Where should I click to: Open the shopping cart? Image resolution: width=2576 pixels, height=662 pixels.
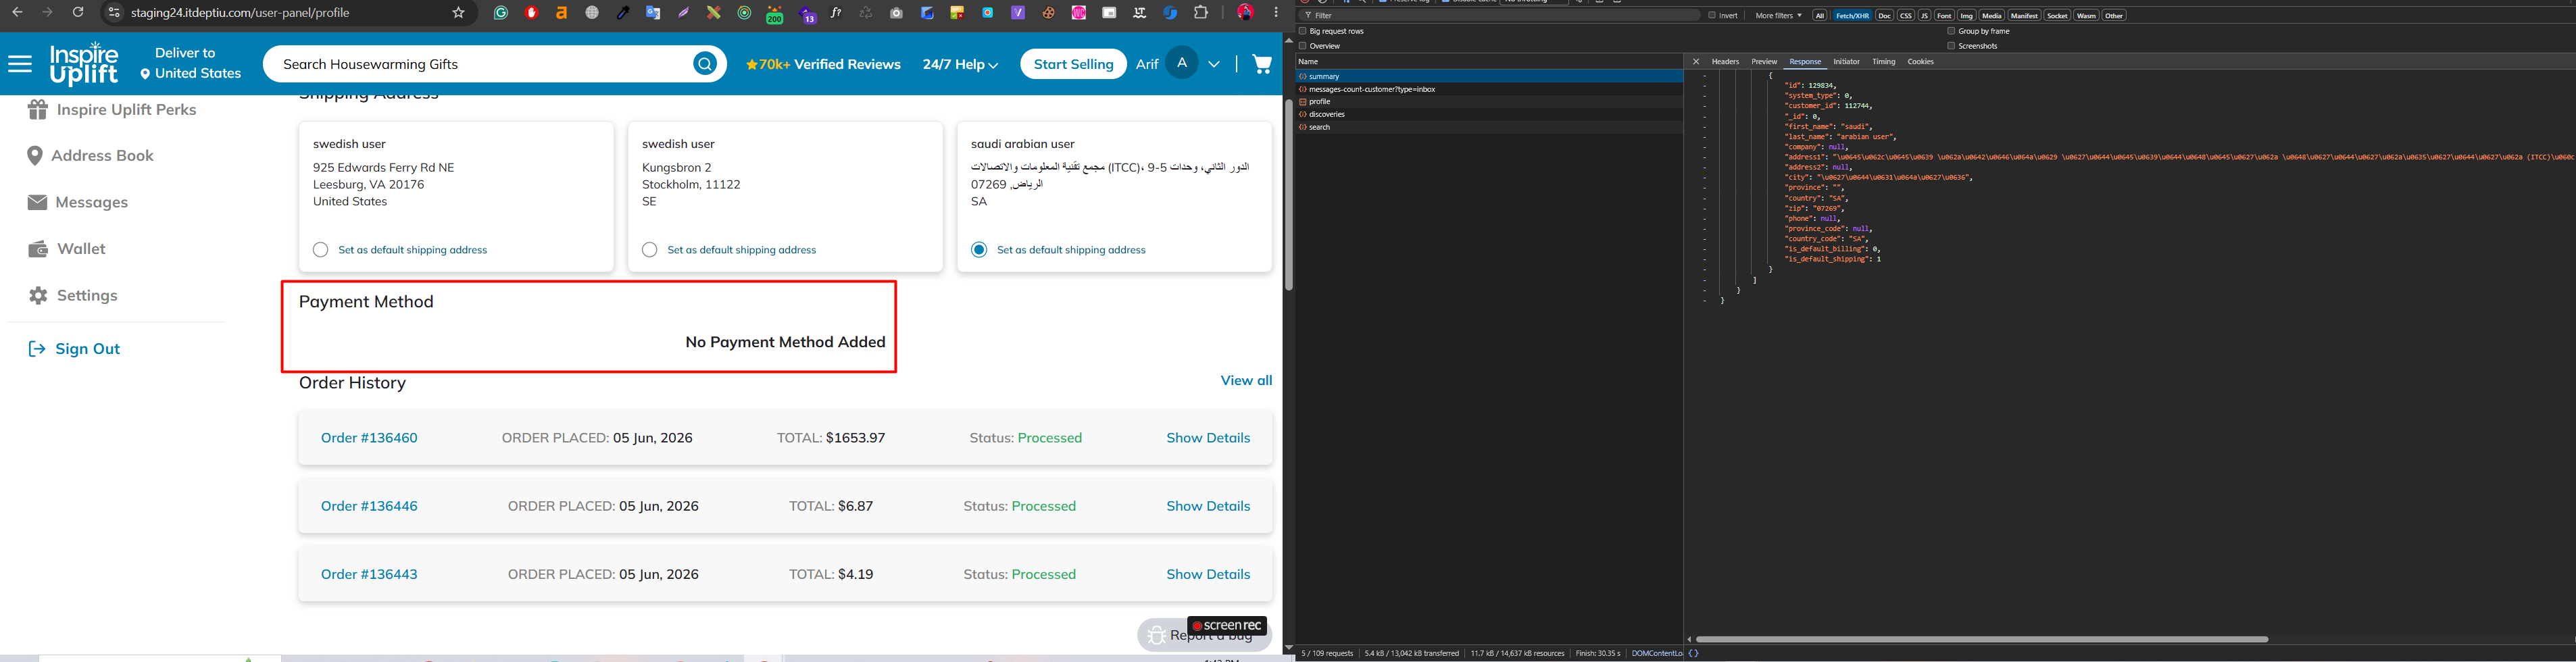[1262, 64]
